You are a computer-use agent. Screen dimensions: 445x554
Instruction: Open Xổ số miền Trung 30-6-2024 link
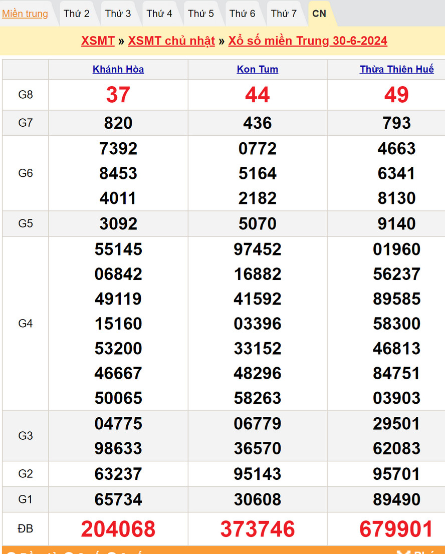pos(308,41)
